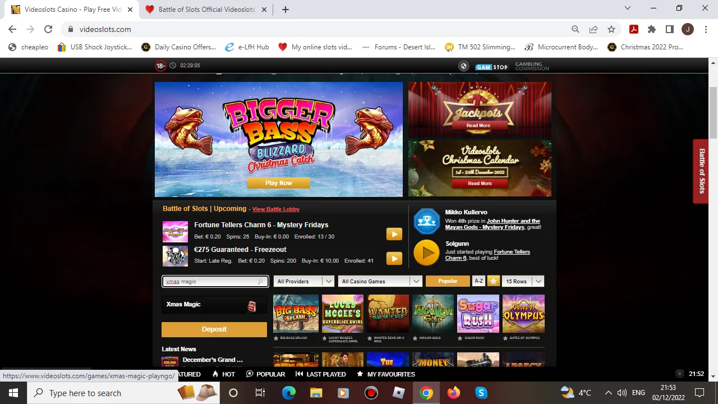The image size is (718, 404).
Task: Open Firefox from the taskbar
Action: click(x=454, y=393)
